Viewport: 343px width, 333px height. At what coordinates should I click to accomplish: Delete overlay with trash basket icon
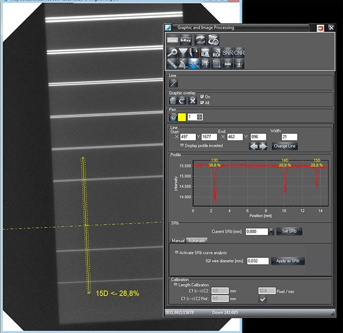point(173,101)
